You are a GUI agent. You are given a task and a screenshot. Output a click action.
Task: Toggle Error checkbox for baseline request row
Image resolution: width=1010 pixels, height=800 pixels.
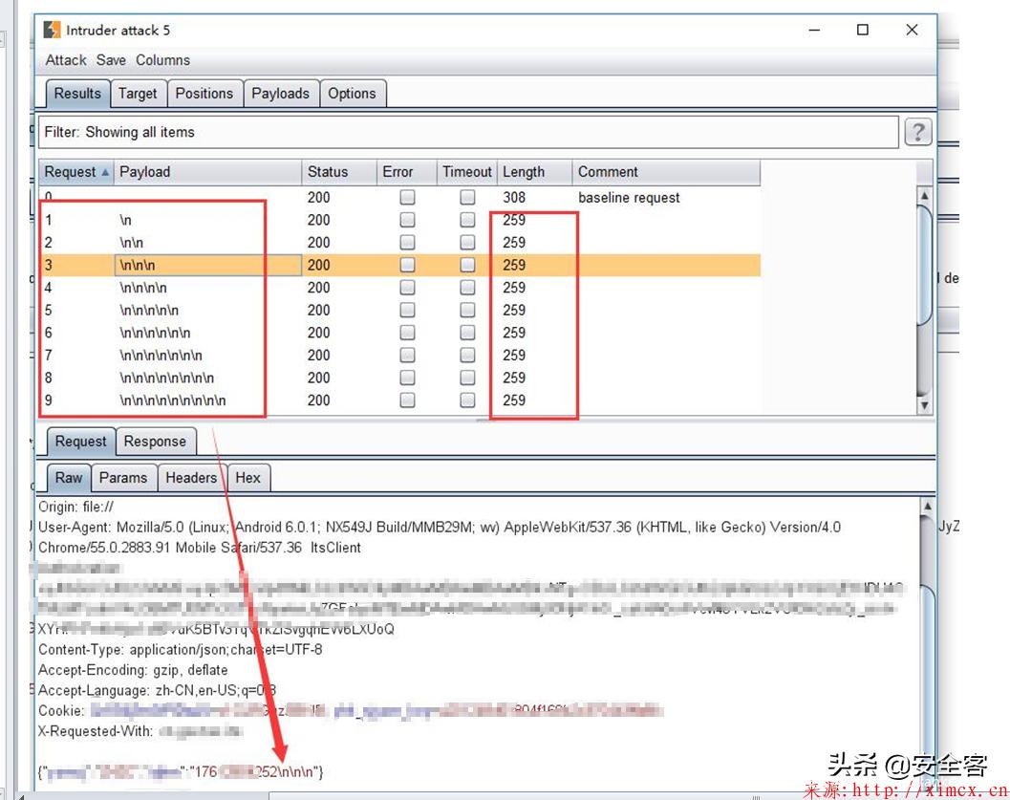click(407, 197)
